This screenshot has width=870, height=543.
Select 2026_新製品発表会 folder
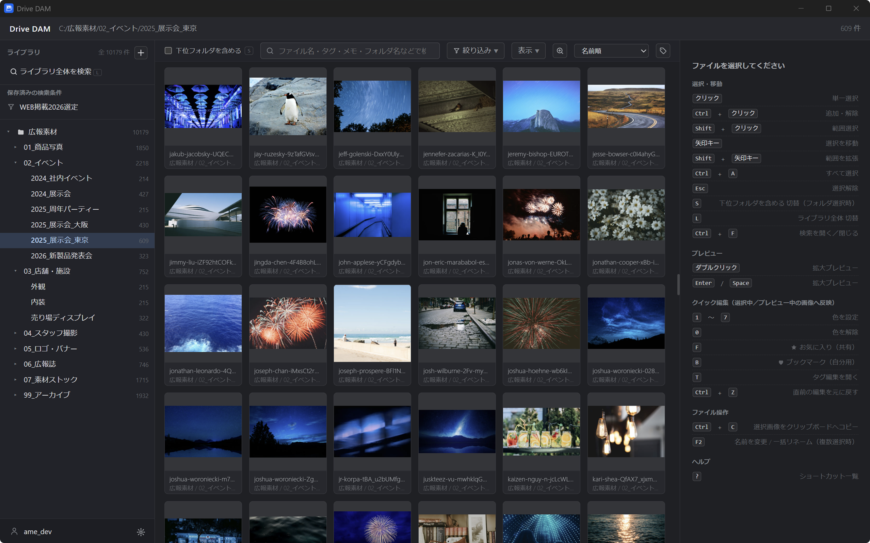pyautogui.click(x=77, y=256)
